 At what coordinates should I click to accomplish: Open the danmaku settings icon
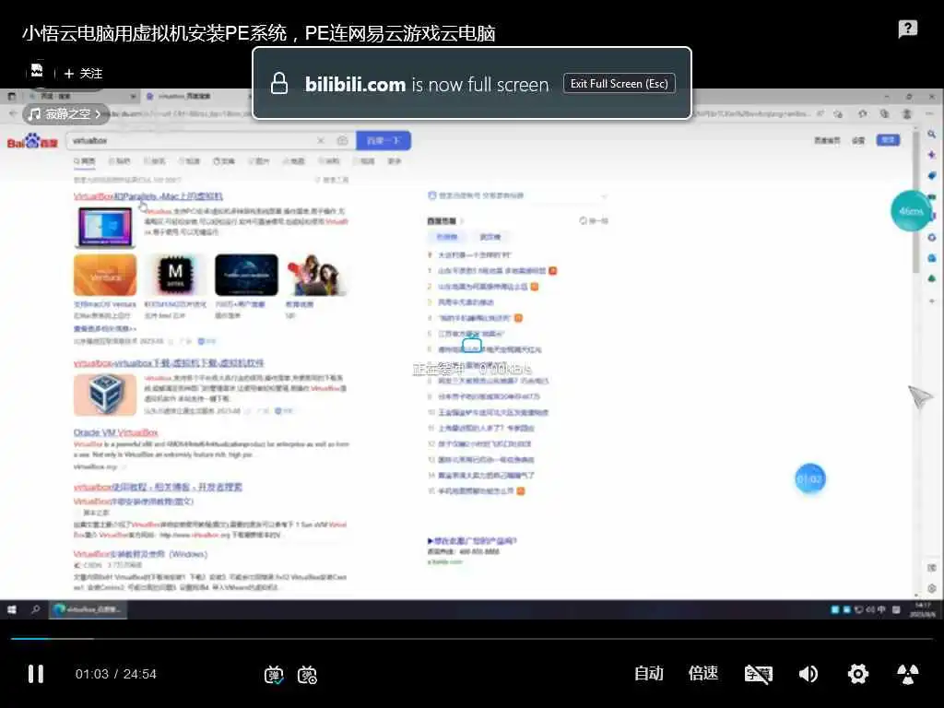tap(308, 675)
